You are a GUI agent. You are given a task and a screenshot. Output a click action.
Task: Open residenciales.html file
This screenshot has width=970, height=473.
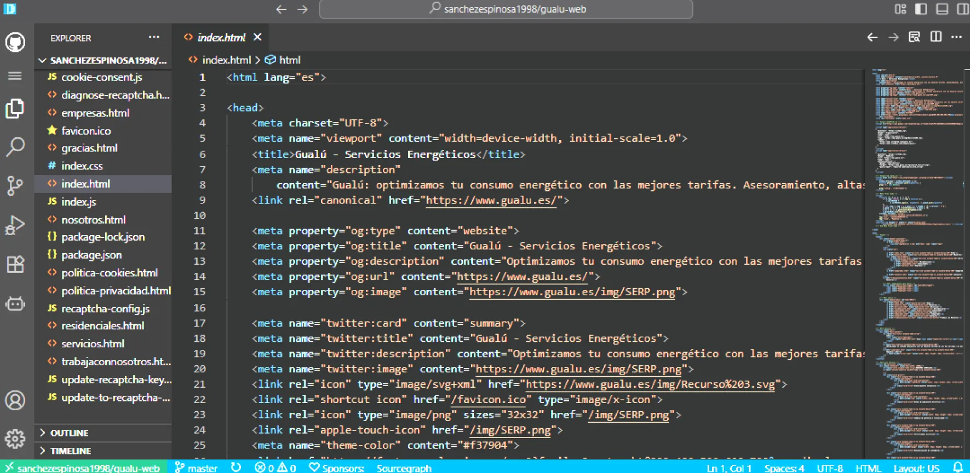pyautogui.click(x=103, y=325)
